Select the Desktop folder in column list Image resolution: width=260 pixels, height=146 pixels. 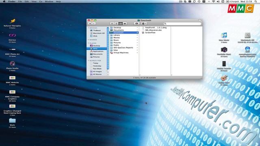coord(124,28)
